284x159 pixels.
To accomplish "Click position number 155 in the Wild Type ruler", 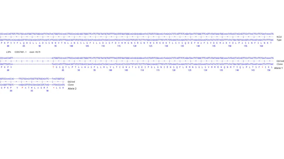I will tap(246, 46).
